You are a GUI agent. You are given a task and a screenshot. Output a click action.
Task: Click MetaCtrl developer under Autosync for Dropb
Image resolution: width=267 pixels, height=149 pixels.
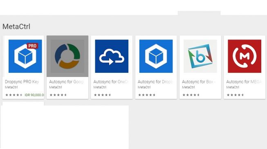[144, 87]
